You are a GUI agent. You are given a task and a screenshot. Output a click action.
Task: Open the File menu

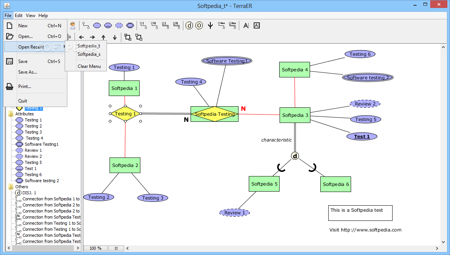point(8,16)
